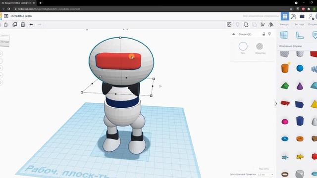Toggle the lock editing icon for Shapes(2)
This screenshot has height=178, width=317.
[264, 34]
